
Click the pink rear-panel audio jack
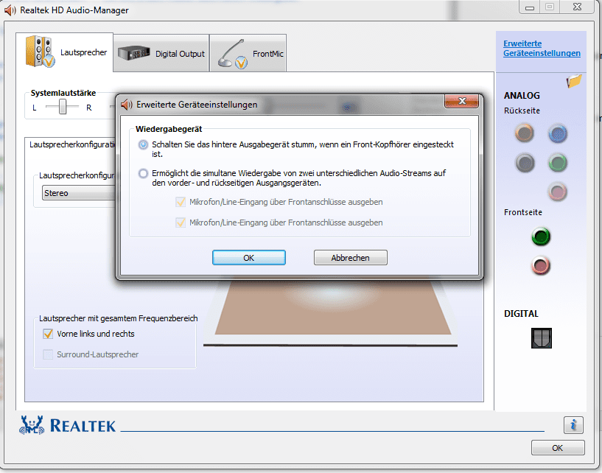(558, 192)
